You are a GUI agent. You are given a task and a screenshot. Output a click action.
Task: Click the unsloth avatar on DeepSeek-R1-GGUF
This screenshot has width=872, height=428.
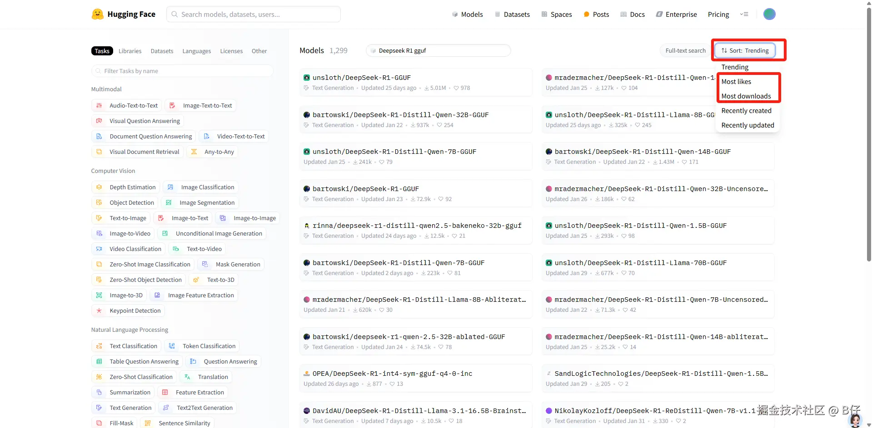[307, 78]
